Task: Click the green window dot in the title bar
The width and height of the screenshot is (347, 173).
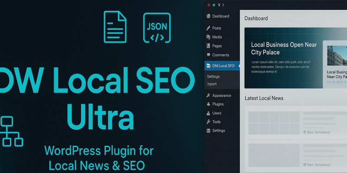Action: 214,5
